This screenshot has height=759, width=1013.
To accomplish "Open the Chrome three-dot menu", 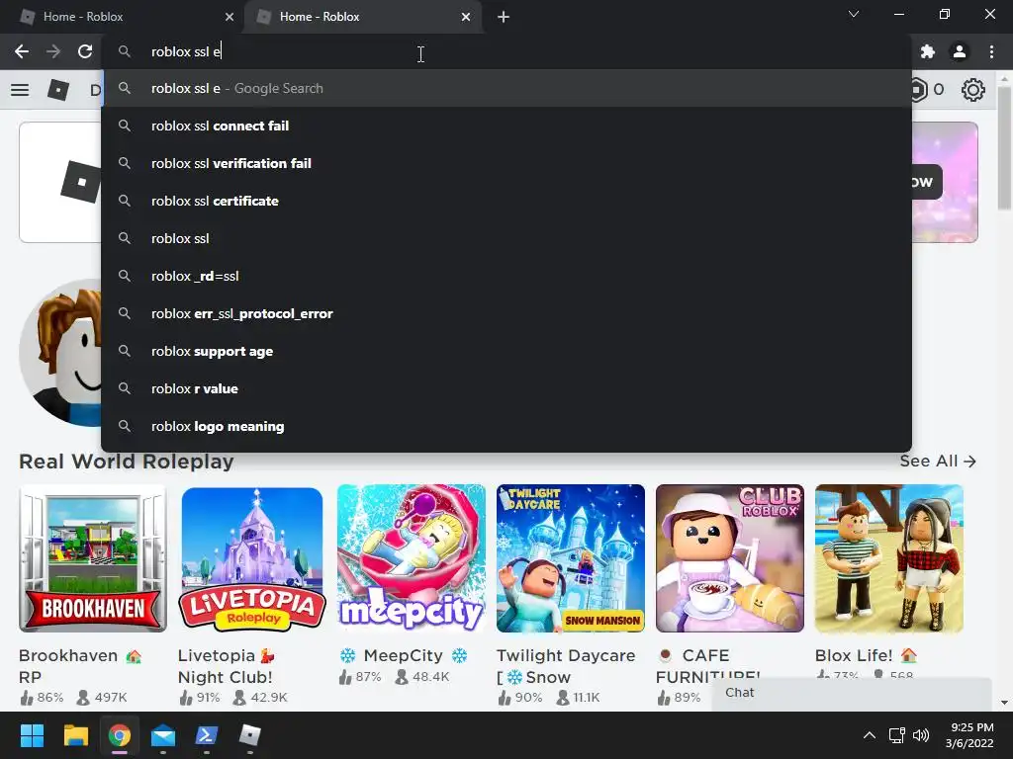I will (991, 51).
